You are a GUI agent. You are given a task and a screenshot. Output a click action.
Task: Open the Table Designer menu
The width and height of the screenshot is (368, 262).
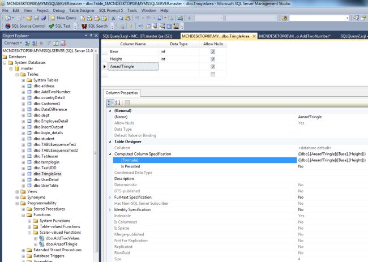82,11
